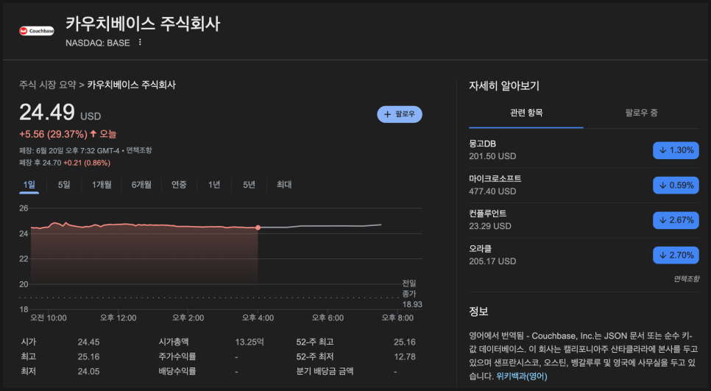Click 면책조항 link under related stocks

pyautogui.click(x=686, y=278)
